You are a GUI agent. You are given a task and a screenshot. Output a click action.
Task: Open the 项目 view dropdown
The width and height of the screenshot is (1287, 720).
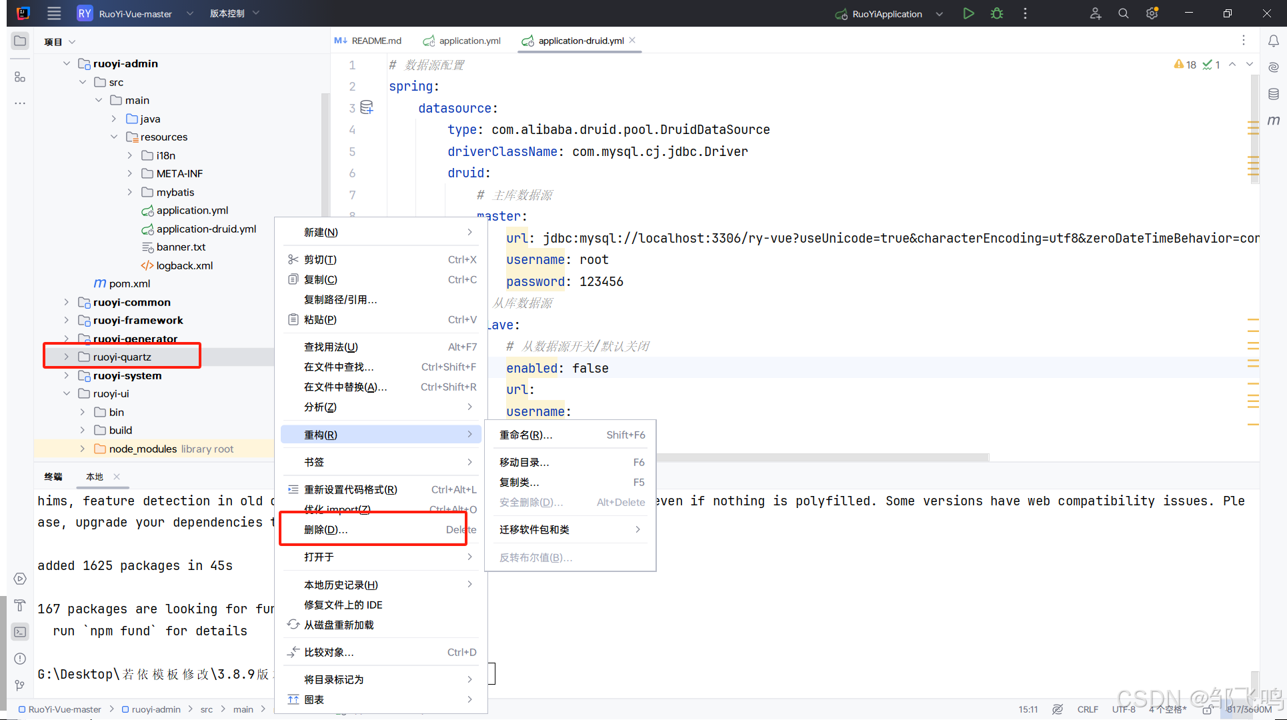pos(59,42)
